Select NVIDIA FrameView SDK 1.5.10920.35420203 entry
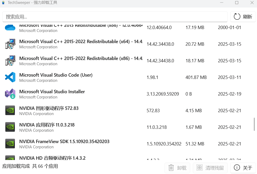This screenshot has height=174, width=257. pos(64,142)
